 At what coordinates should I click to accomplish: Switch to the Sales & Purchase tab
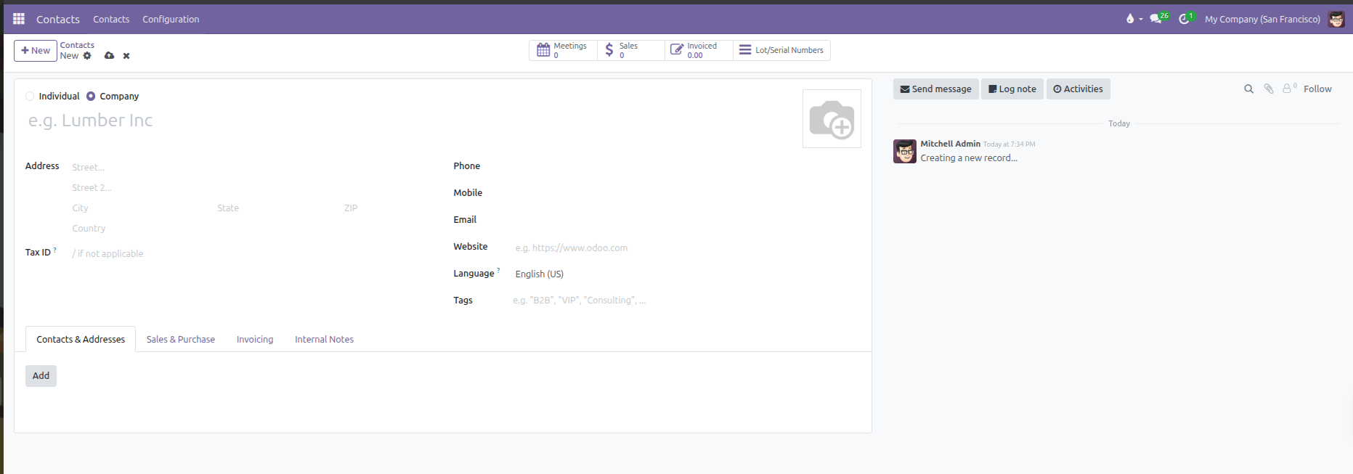(x=181, y=339)
